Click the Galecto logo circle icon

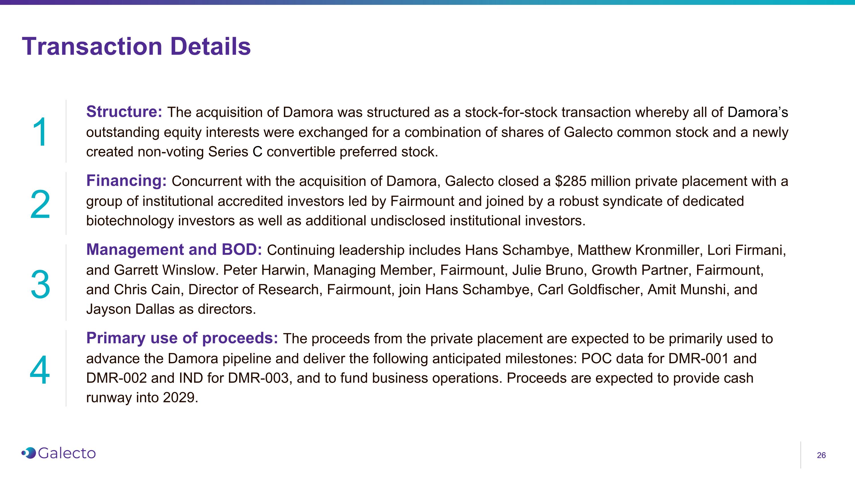pyautogui.click(x=29, y=453)
